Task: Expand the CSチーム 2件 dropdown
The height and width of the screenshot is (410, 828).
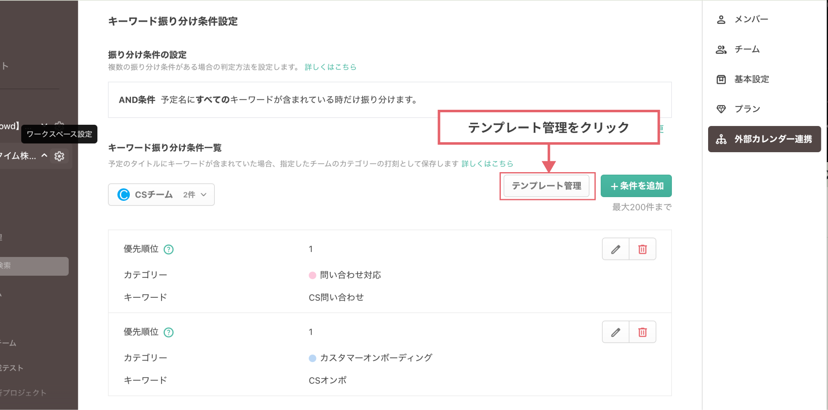Action: click(204, 195)
